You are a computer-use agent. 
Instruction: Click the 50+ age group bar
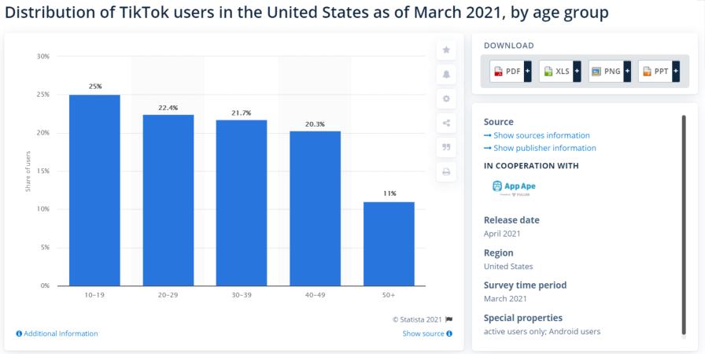[389, 243]
